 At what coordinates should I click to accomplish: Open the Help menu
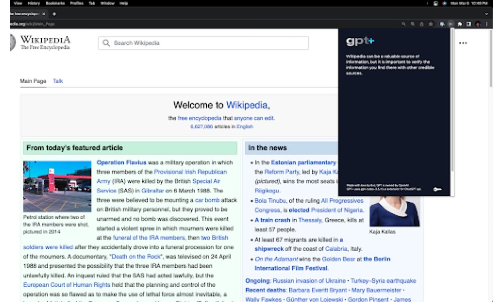click(x=124, y=3)
